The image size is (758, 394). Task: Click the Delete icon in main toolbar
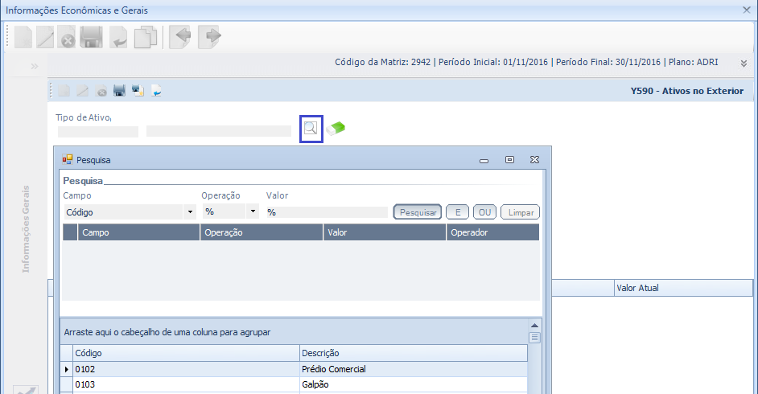pos(68,37)
